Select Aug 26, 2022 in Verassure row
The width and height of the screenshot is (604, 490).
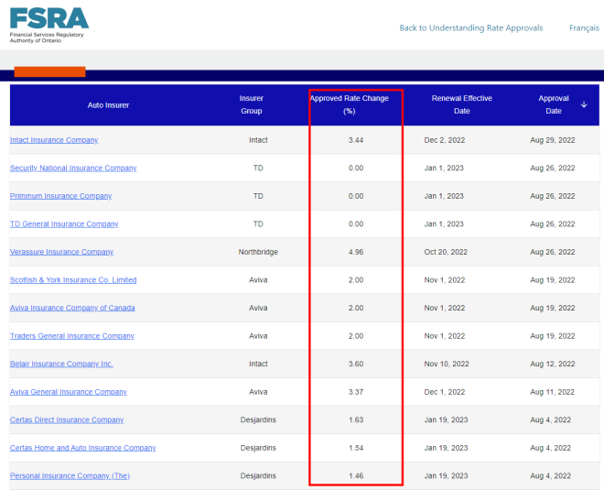tap(553, 252)
